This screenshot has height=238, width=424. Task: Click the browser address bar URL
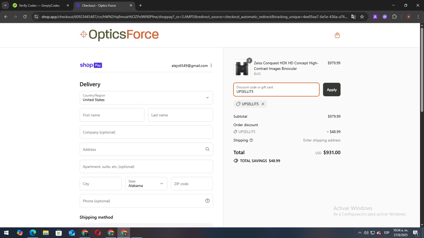click(194, 17)
